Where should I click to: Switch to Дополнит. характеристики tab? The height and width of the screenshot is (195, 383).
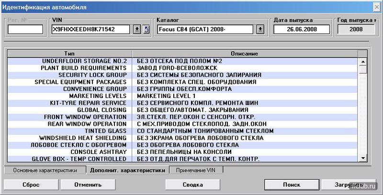tap(127, 170)
